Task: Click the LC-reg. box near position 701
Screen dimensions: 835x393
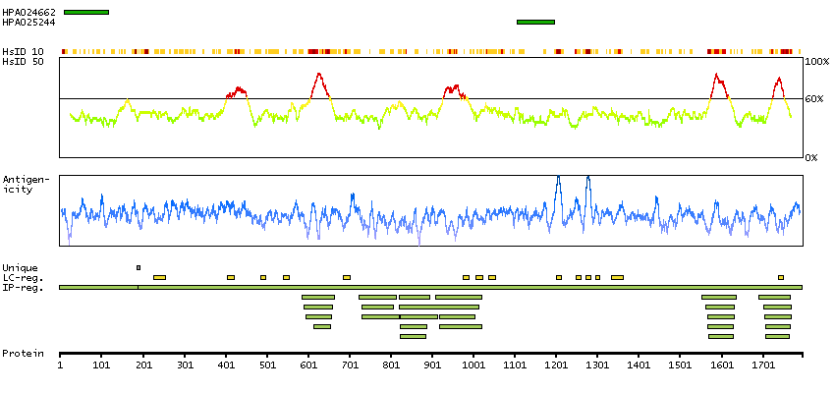Action: point(346,277)
